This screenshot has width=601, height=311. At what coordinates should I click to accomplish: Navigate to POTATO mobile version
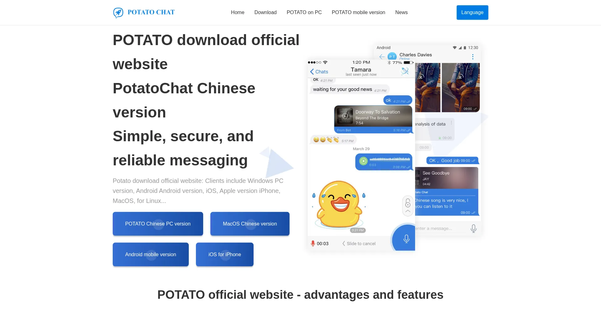[358, 13]
